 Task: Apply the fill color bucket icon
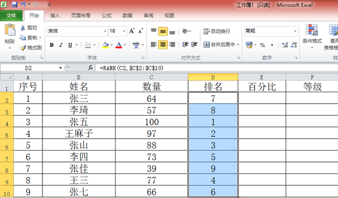click(105, 45)
